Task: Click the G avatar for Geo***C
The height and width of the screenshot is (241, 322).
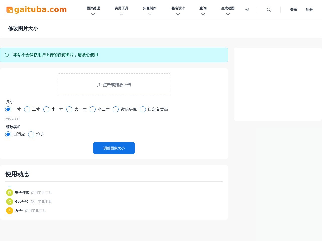Action: pyautogui.click(x=10, y=202)
